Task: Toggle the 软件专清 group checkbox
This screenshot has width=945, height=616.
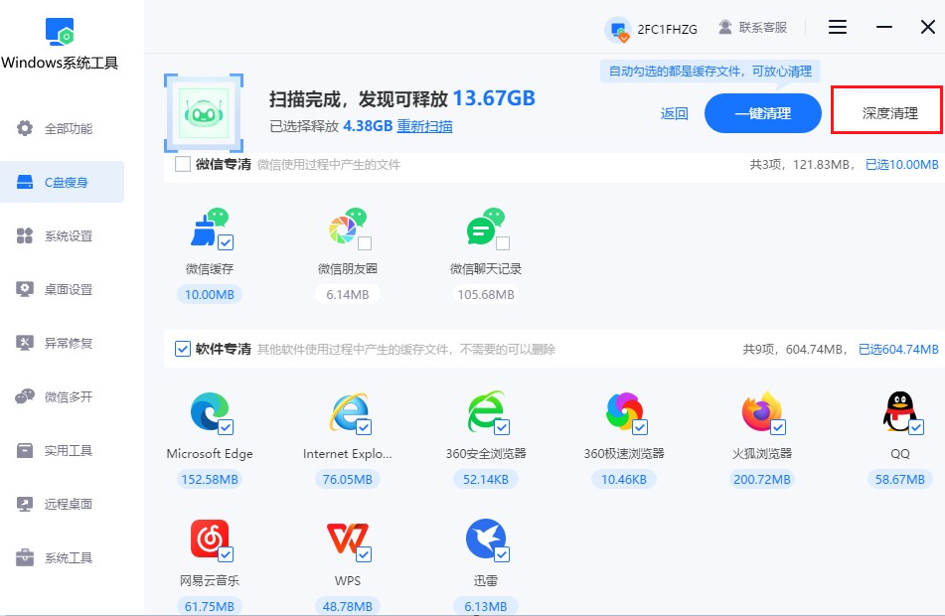Action: tap(183, 349)
